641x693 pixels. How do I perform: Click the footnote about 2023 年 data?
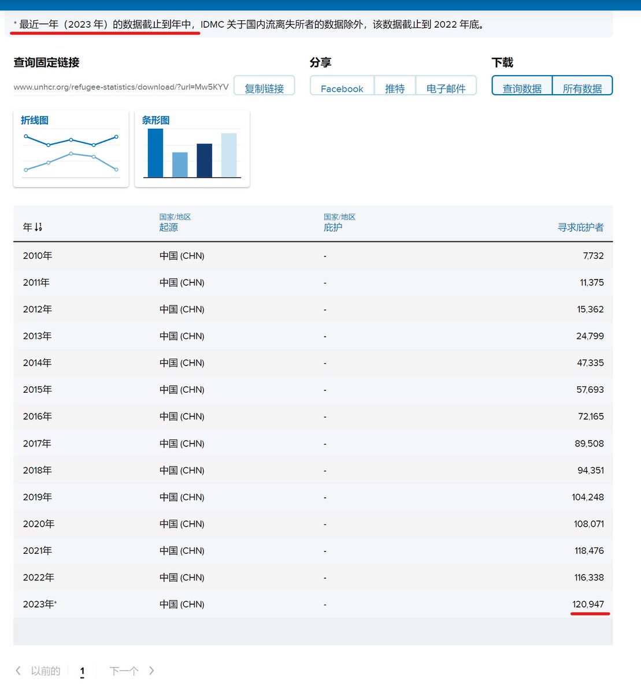[x=249, y=24]
